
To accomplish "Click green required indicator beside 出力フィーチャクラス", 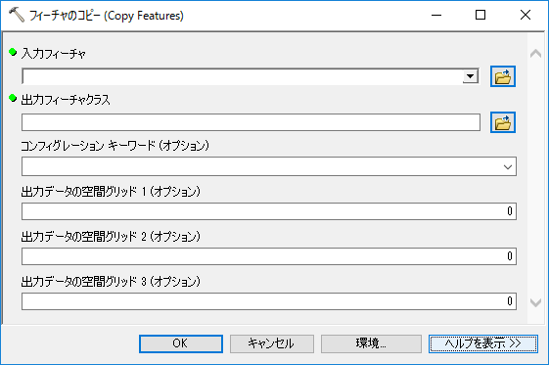I will click(13, 98).
